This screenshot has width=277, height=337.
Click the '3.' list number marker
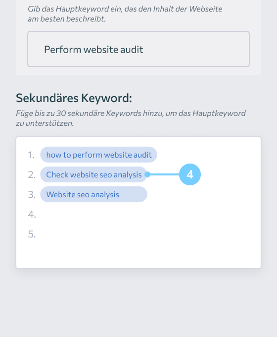click(32, 194)
